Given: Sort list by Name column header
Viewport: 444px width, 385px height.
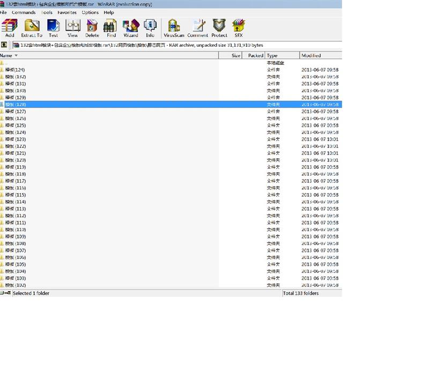Looking at the screenshot, I should (6, 55).
